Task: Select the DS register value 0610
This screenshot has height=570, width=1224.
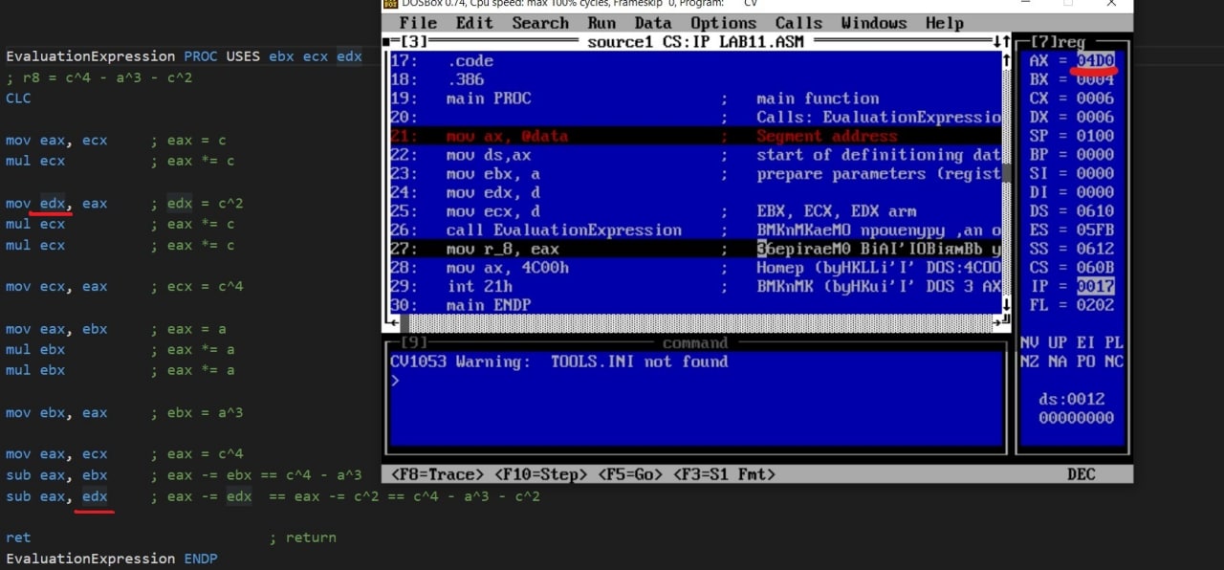Action: 1095,210
